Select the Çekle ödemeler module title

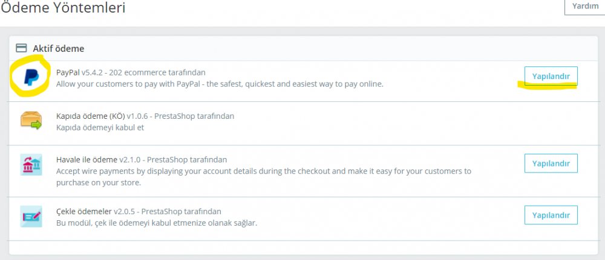(84, 211)
